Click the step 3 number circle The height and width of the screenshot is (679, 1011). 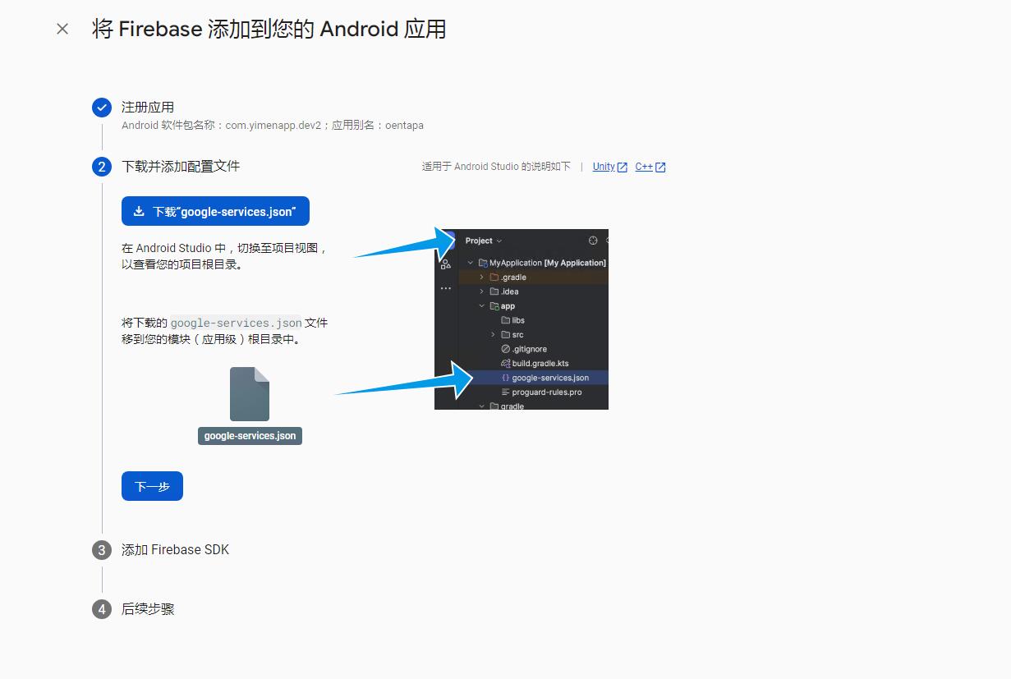coord(102,550)
